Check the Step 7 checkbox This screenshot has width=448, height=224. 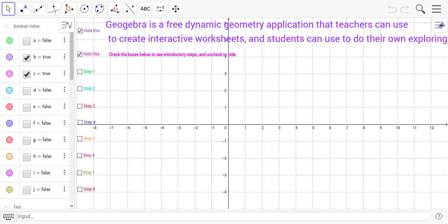[80, 173]
